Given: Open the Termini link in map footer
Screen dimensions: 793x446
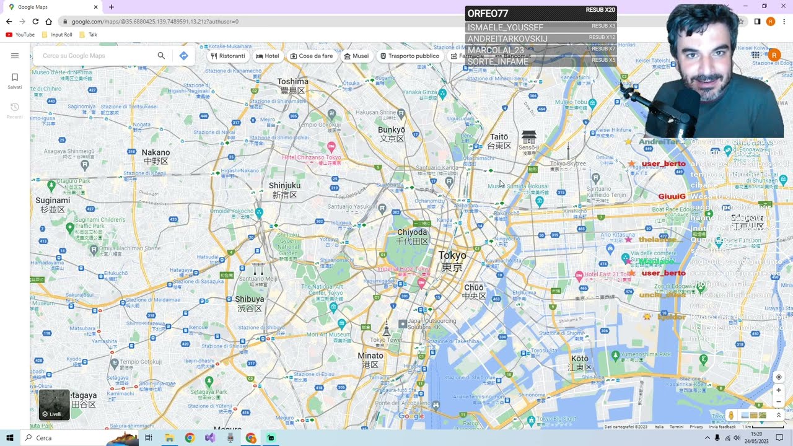Looking at the screenshot, I should [677, 427].
